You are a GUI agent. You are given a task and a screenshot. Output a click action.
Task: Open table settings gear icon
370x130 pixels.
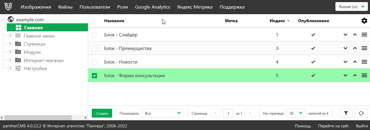click(364, 21)
